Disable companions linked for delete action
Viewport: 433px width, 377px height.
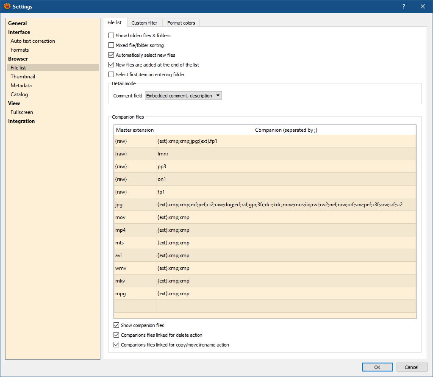tap(117, 335)
